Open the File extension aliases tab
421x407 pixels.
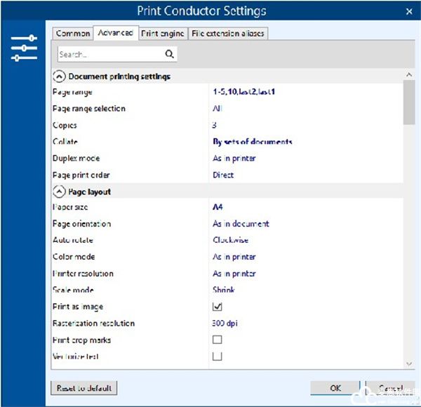(x=227, y=33)
